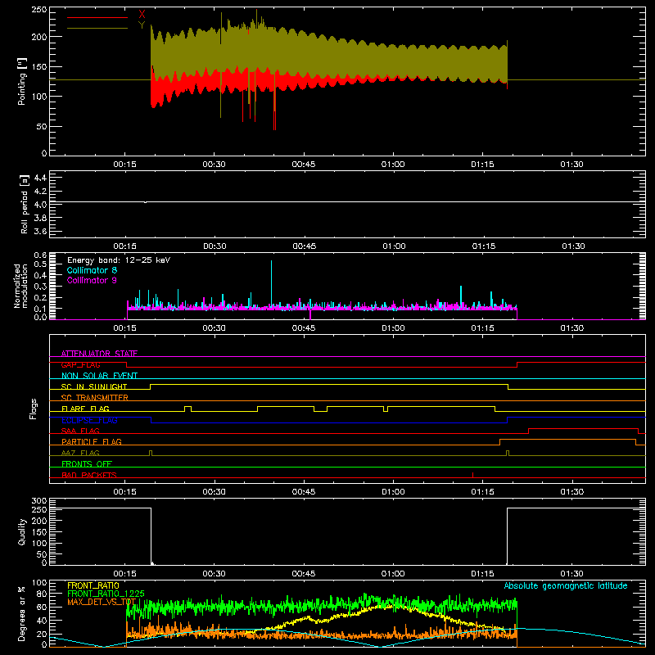This screenshot has height=655, width=655.
Task: Click the 80 tick on the Degrees axis
Action: (x=42, y=594)
